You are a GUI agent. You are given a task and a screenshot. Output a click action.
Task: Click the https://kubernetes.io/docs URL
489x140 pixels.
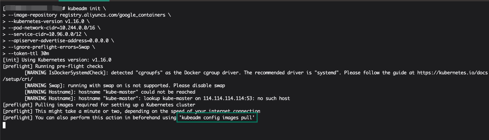pos(452,73)
